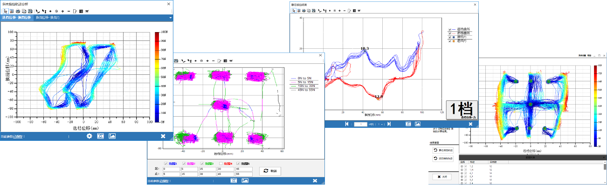Click save icon in the range scatter window toolbar
The image size is (607, 185).
click(x=176, y=61)
